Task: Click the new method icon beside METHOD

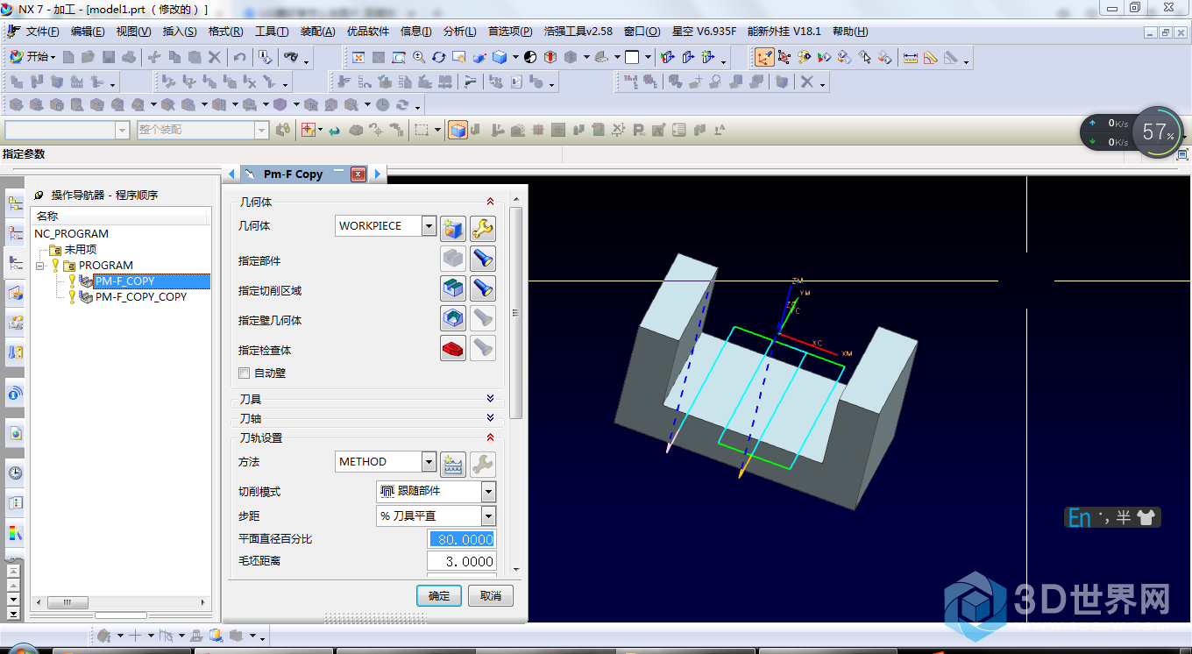Action: (452, 464)
